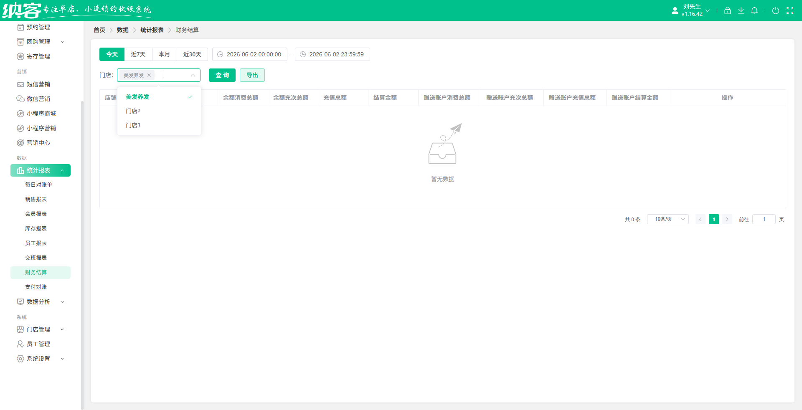Click the 数据分析 monitor icon
Image resolution: width=802 pixels, height=410 pixels.
coord(20,302)
